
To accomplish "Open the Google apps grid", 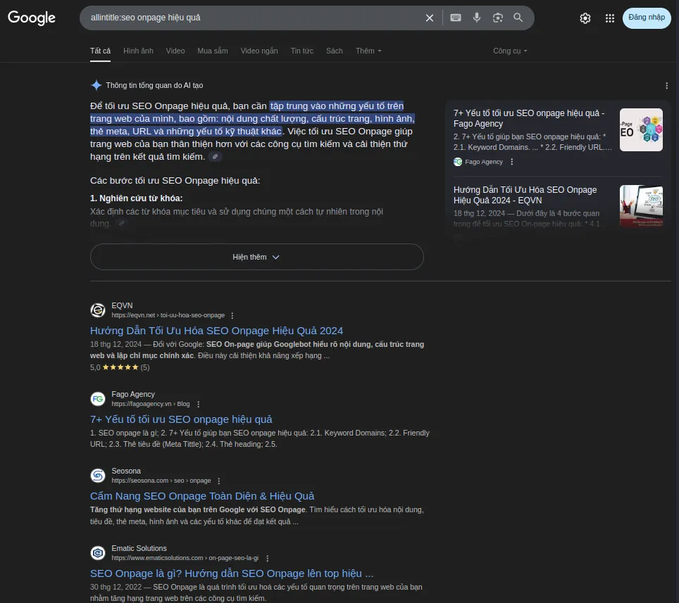I will click(610, 18).
